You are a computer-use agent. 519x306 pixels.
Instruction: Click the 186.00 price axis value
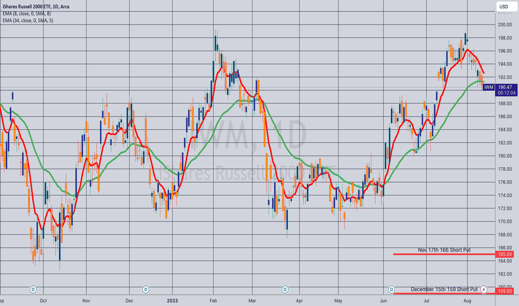[x=505, y=116]
